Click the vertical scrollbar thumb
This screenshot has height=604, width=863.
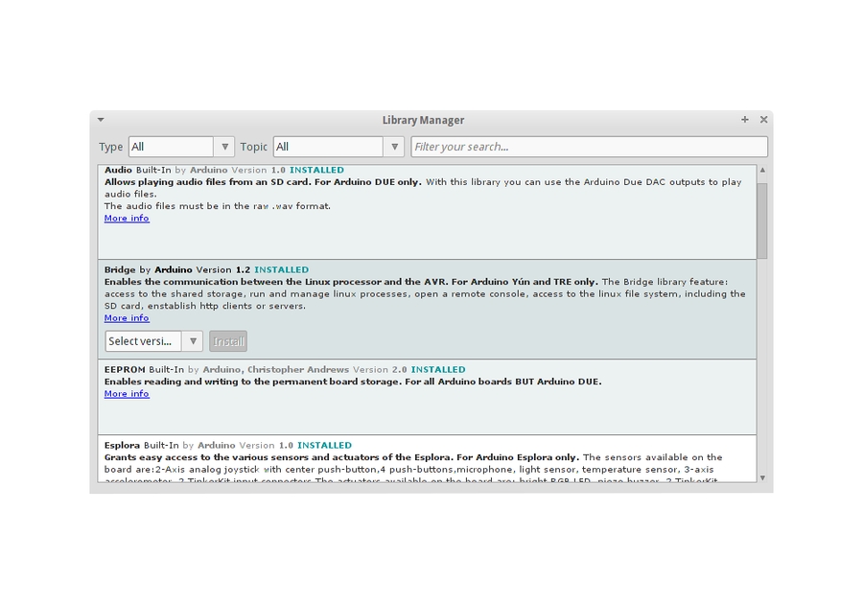[762, 219]
